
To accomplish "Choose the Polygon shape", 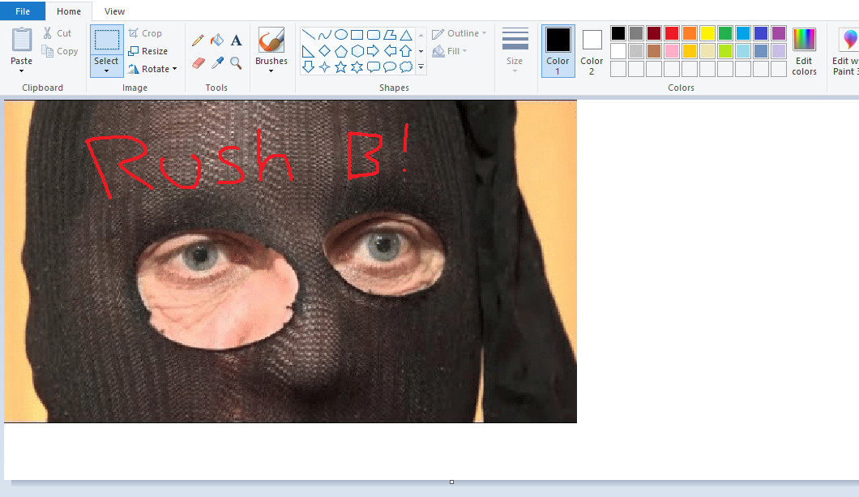I will 390,35.
